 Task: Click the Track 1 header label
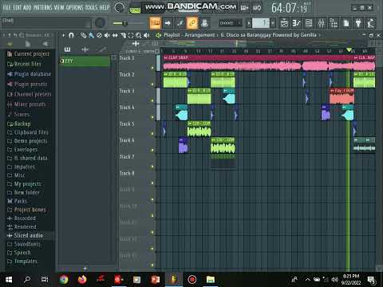click(127, 58)
